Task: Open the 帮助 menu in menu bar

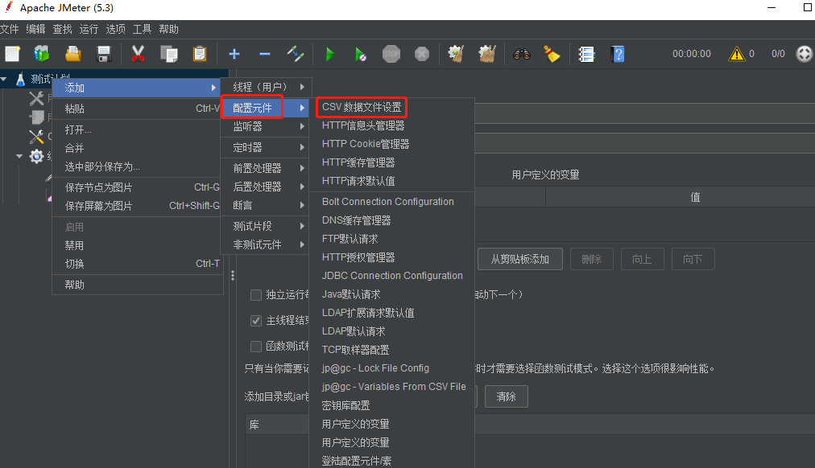Action: coord(168,29)
